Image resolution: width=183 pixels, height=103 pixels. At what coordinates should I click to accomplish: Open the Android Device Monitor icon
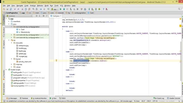(99, 9)
